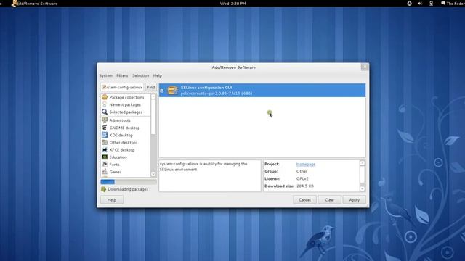Open the Homepage project link
Image resolution: width=465 pixels, height=261 pixels.
306,164
